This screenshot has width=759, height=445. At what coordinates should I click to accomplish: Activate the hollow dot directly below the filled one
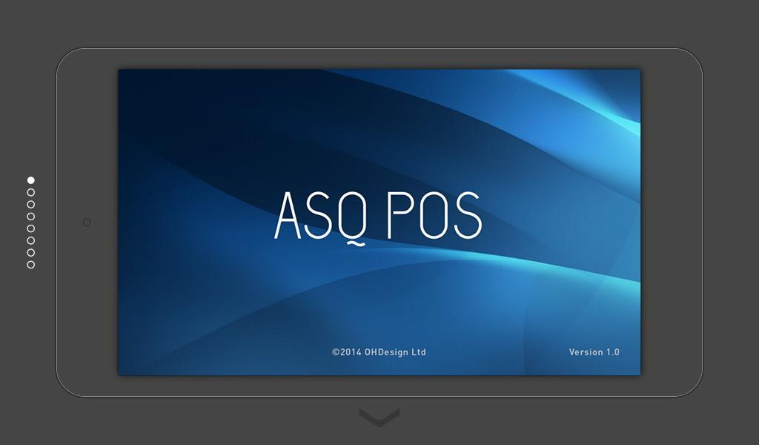tap(30, 191)
